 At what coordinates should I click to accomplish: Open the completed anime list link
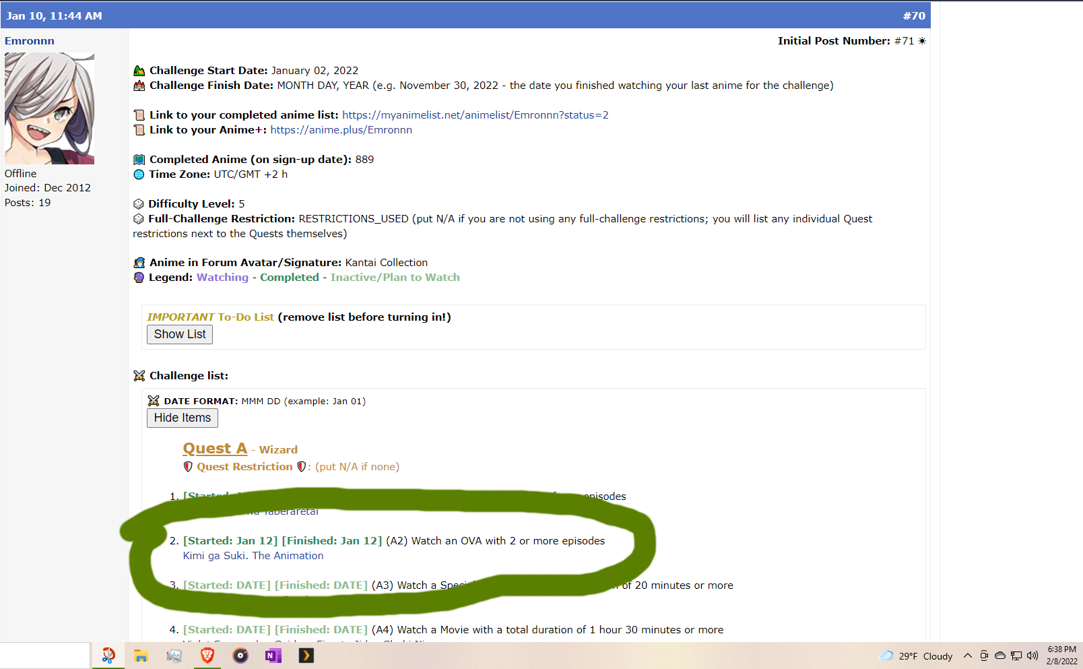click(x=475, y=115)
